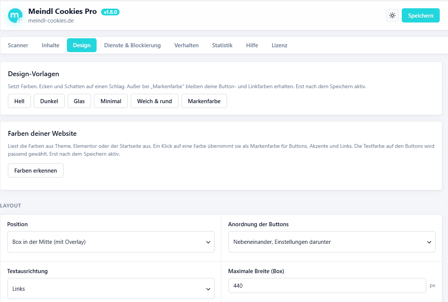Open the Verhalten tab

pyautogui.click(x=186, y=45)
